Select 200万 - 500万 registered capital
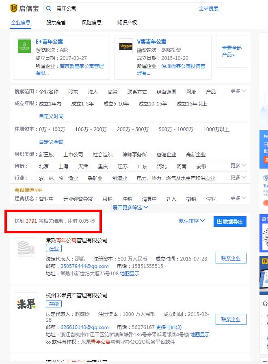Viewport: 268px width, 364px height. point(133,129)
